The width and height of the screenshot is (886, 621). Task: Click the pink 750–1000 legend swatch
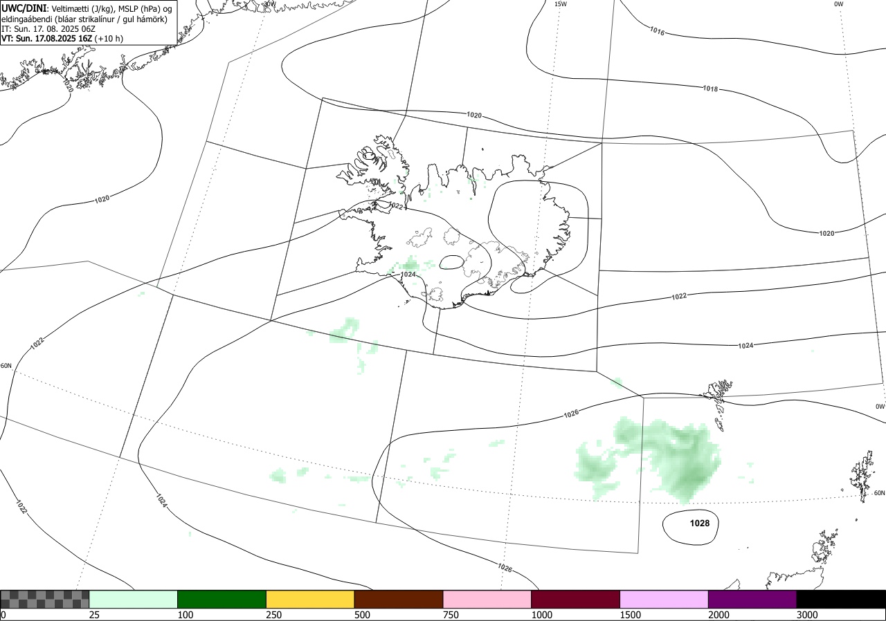pos(487,599)
